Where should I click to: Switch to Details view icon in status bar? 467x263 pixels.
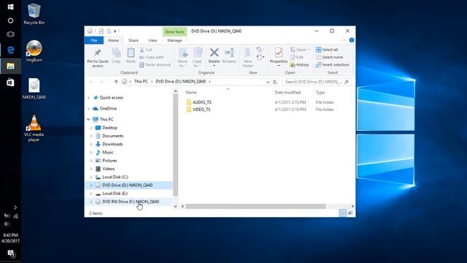point(343,213)
